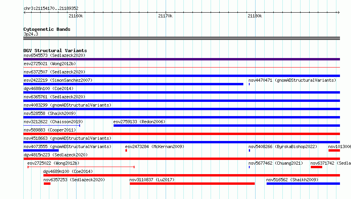This screenshot has height=199, width=351.
Task: Click the dgv4689n100 (Coe2014) label
Action: tap(68, 171)
